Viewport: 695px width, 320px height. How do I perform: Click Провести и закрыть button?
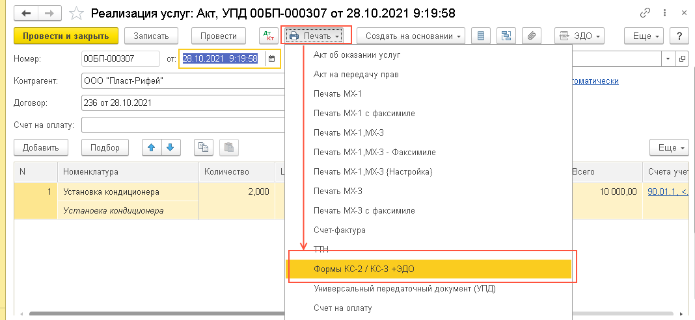click(66, 36)
